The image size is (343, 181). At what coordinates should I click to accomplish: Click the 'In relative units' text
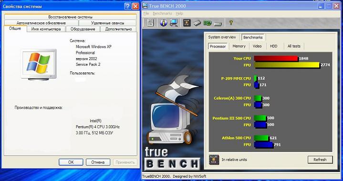(234, 160)
